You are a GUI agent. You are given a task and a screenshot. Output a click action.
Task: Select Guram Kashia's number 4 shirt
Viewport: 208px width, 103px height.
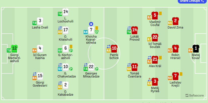(40, 48)
